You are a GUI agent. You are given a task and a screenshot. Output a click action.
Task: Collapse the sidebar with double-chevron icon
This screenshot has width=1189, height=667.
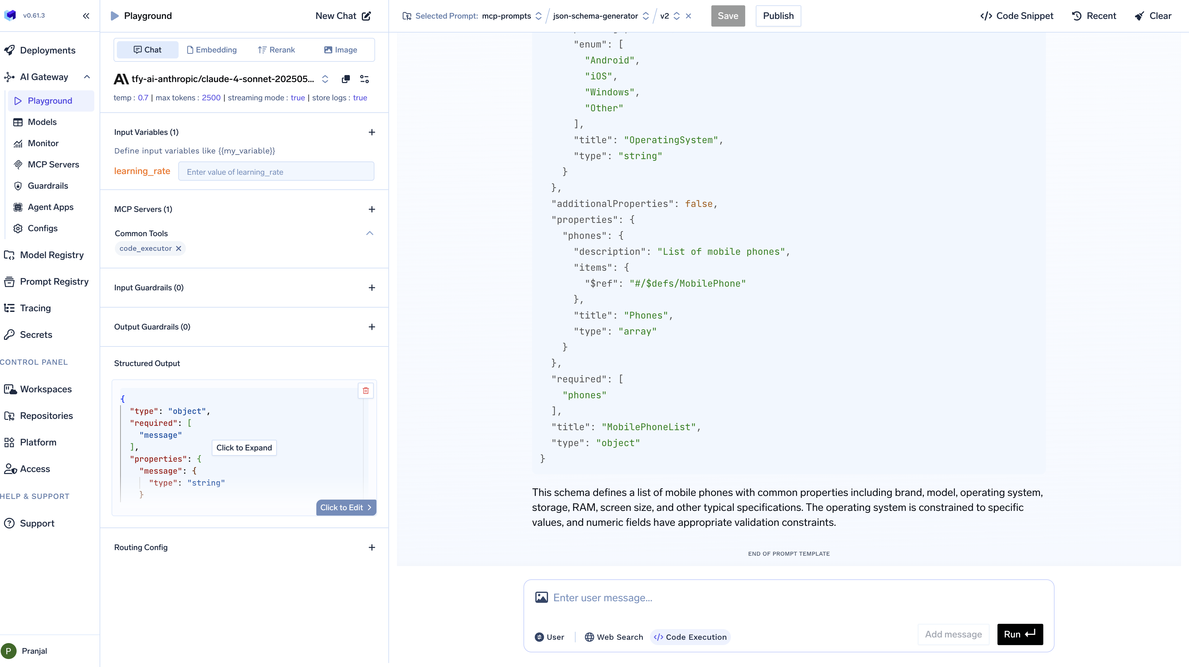(86, 16)
